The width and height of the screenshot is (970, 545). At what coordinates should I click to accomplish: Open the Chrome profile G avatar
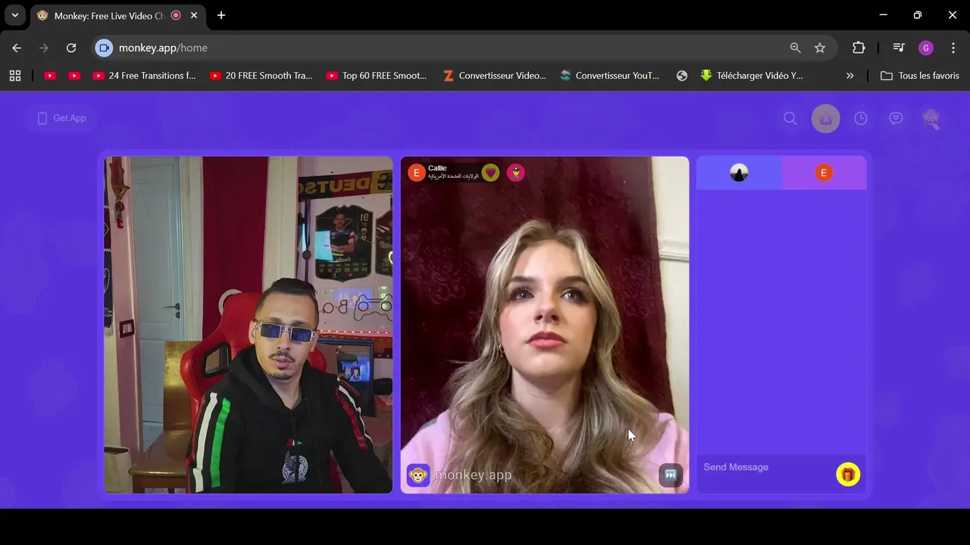[x=925, y=48]
